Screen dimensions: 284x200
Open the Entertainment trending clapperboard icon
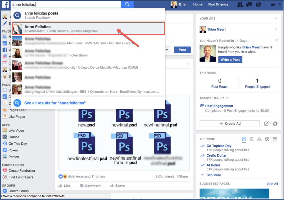(x=275, y=139)
